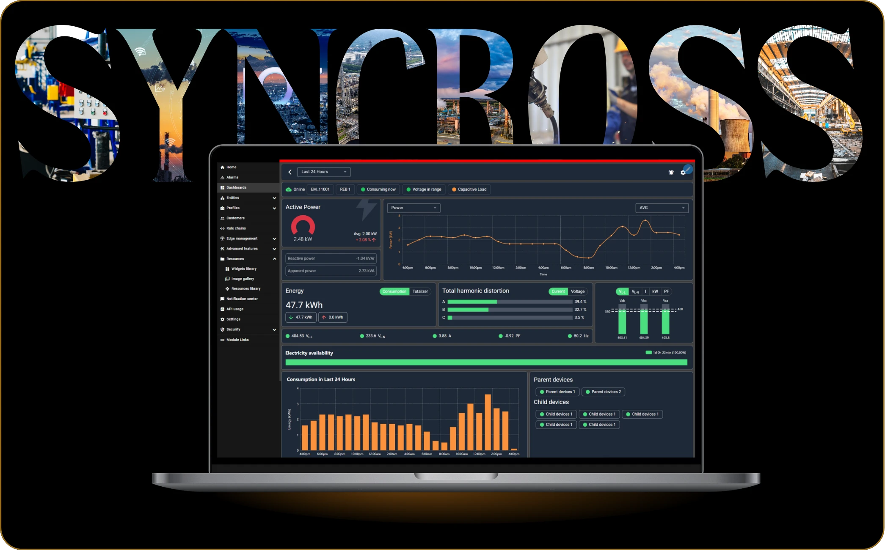The image size is (885, 551).
Task: Open the Last 24 Hours time dropdown
Action: click(x=324, y=172)
